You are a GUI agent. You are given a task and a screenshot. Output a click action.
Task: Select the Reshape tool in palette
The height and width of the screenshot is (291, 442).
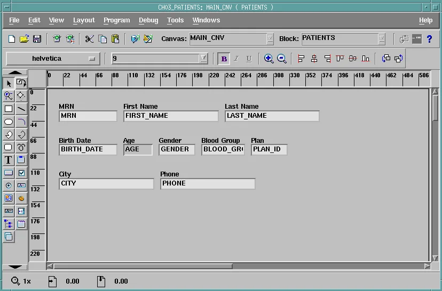pyautogui.click(x=21, y=96)
